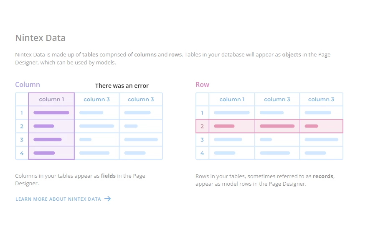Click the purple Column section heading
Image resolution: width=378 pixels, height=243 pixels.
(x=28, y=85)
